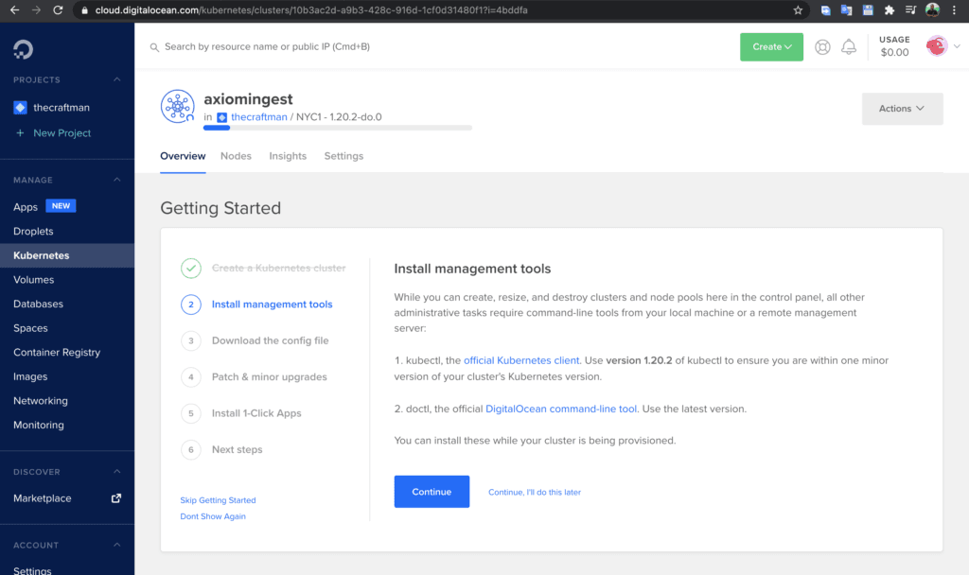Open the support lifebuoy icon
Screen dimensions: 969x575
tap(822, 47)
